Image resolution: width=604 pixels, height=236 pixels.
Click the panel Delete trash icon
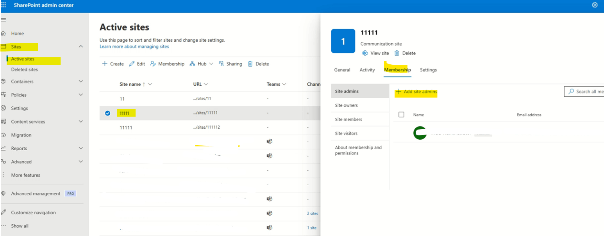pyautogui.click(x=397, y=53)
